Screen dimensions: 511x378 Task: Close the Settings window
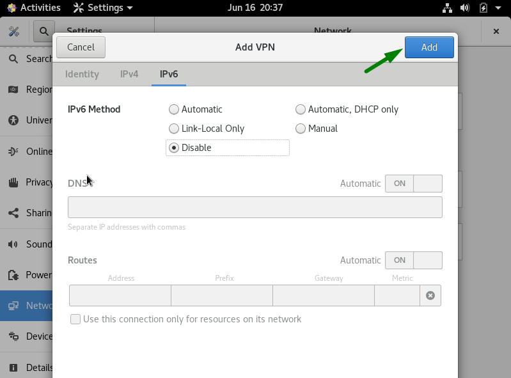coord(496,31)
